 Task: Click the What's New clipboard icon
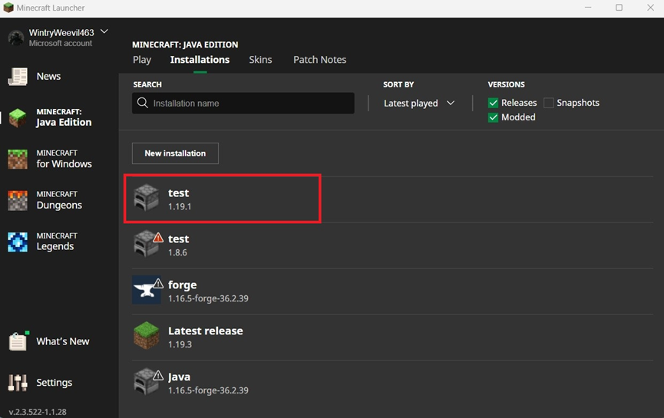[18, 341]
